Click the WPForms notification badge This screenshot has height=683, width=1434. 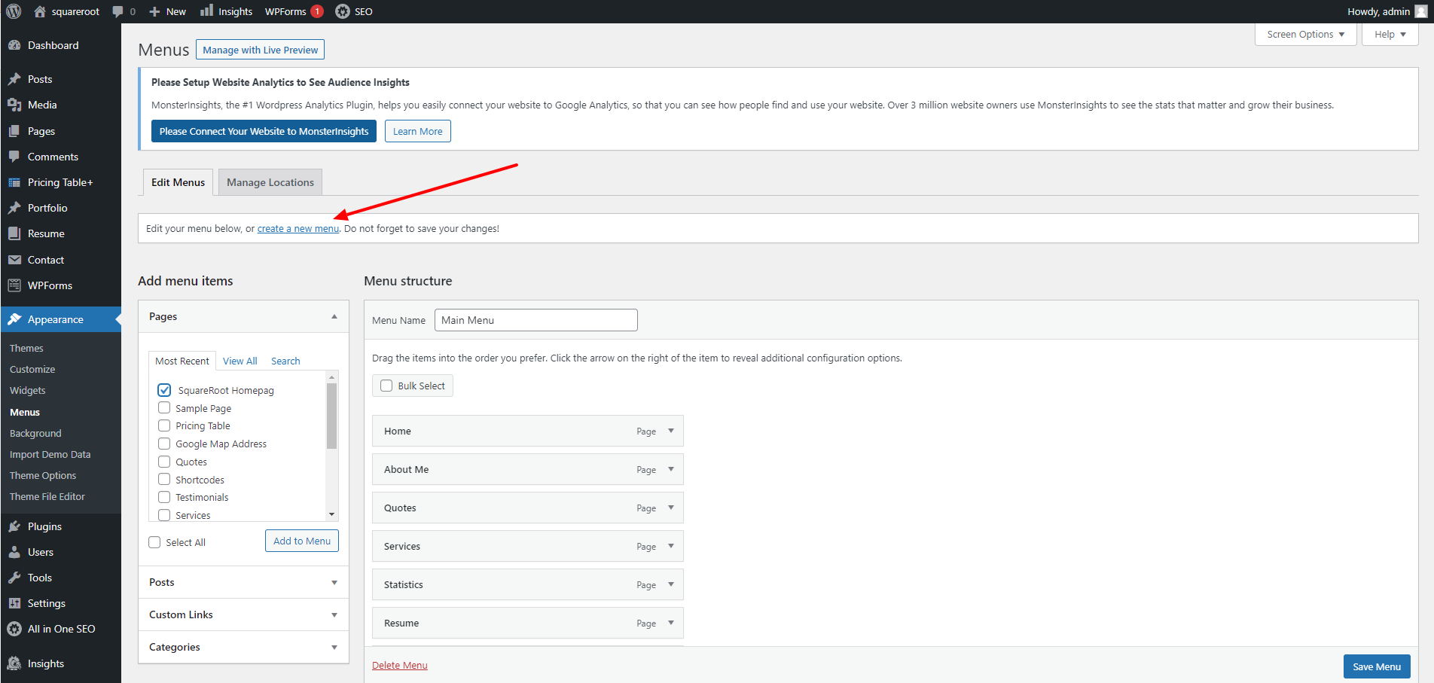click(317, 11)
